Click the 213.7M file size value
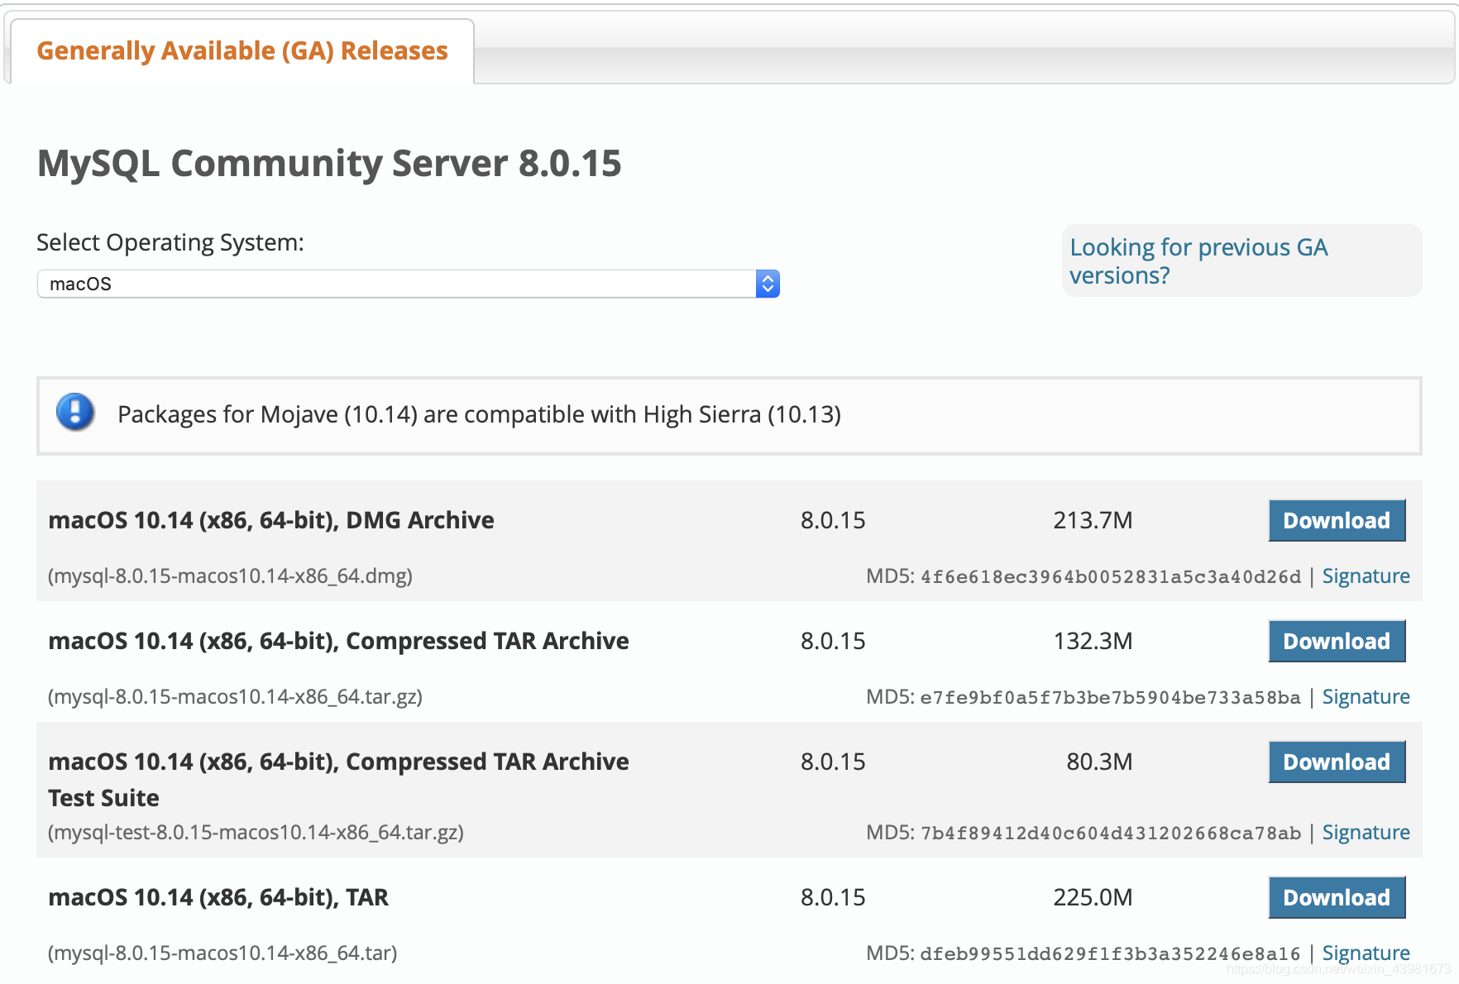This screenshot has height=984, width=1459. coord(1093,520)
